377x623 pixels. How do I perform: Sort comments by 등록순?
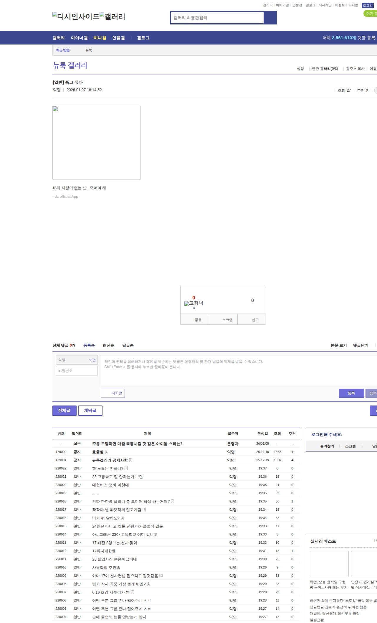pyautogui.click(x=89, y=345)
